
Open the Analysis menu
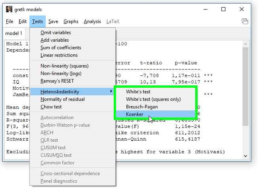[92, 21]
